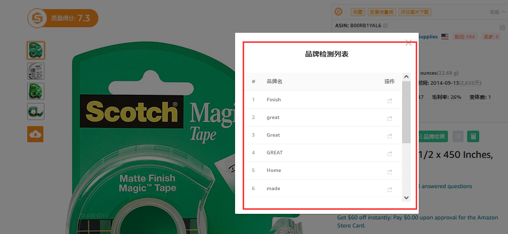The image size is (508, 234).
Task: Click the green calculator icon button
Action: click(x=473, y=137)
